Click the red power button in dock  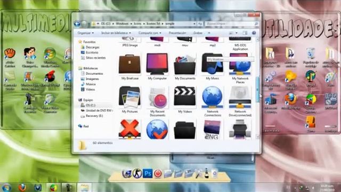point(158,174)
